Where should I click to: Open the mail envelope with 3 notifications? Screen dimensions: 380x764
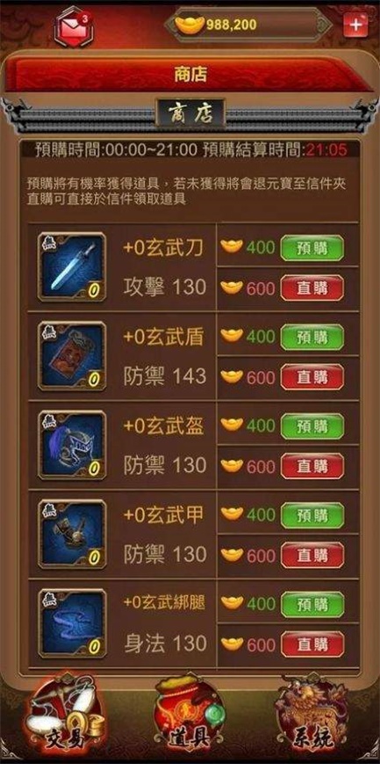(74, 25)
